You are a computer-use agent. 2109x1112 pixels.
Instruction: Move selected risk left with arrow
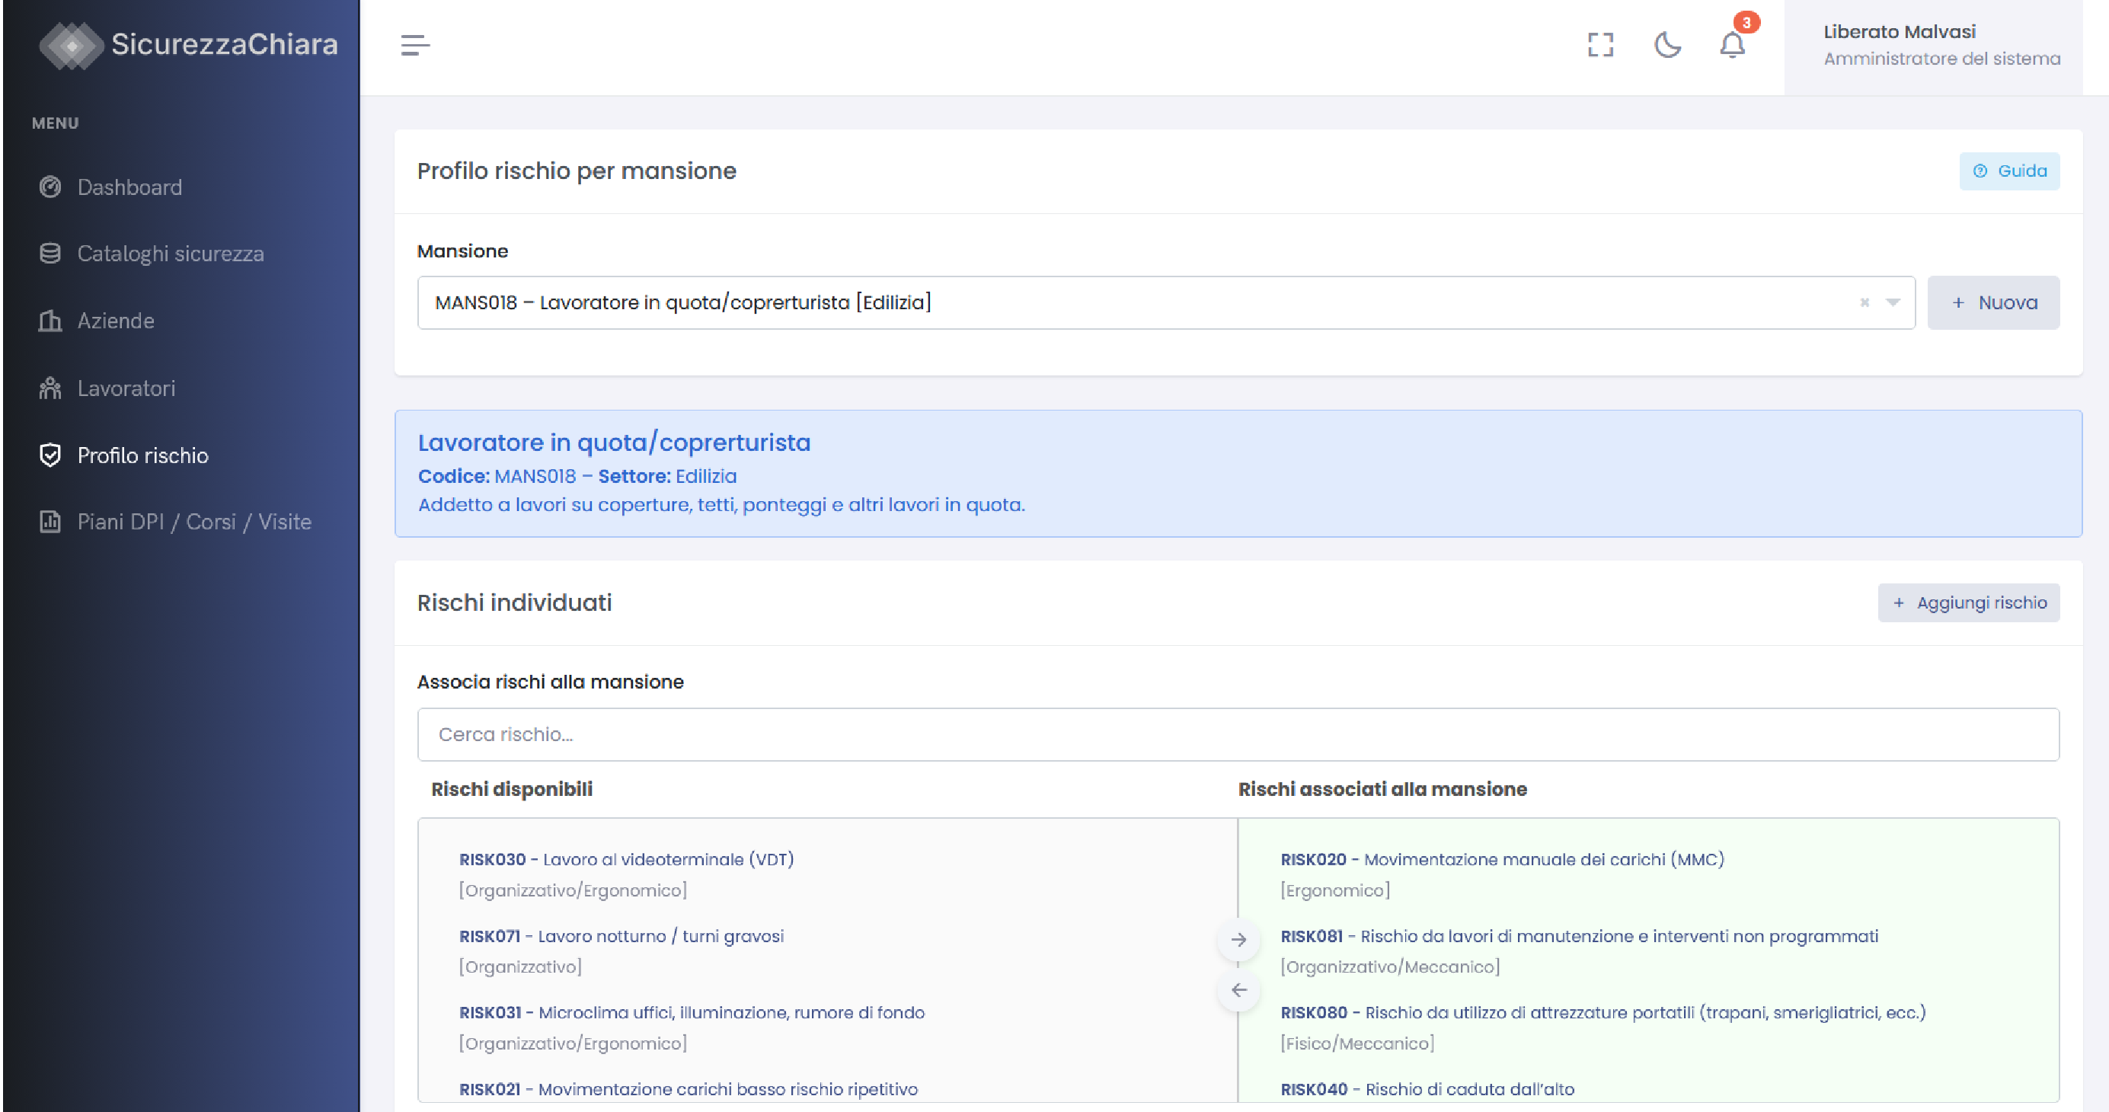click(1238, 990)
